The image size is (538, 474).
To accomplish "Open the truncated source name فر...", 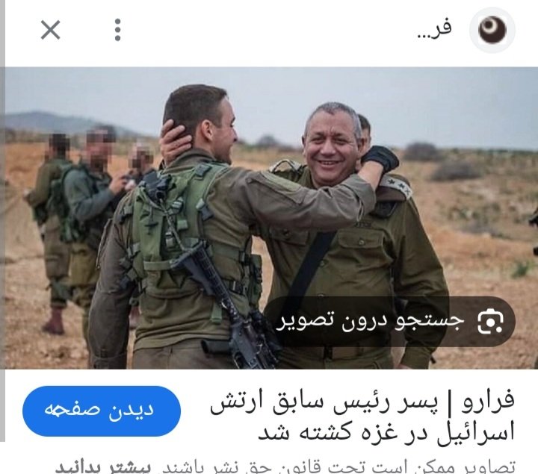I will (x=435, y=30).
